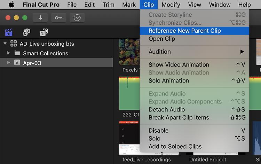The width and height of the screenshot is (261, 164).
Task: Make the Final Cut Pro window fullscreen
Action: pyautogui.click(x=25, y=18)
